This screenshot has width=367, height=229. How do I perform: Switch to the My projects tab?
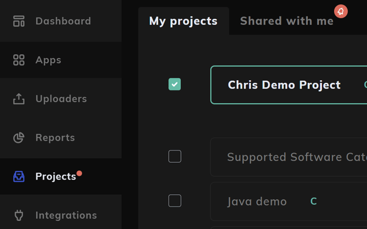point(183,21)
